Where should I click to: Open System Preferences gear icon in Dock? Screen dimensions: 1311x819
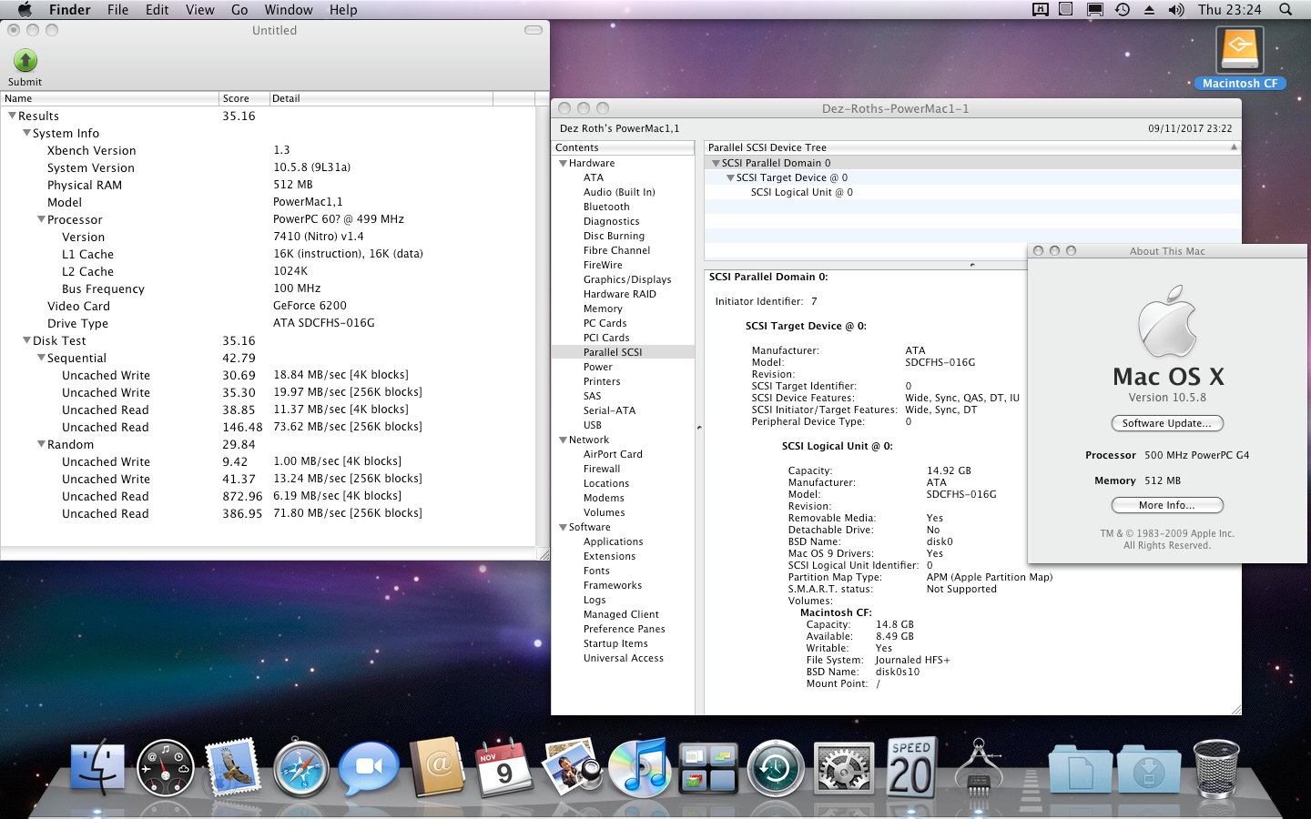tap(843, 769)
